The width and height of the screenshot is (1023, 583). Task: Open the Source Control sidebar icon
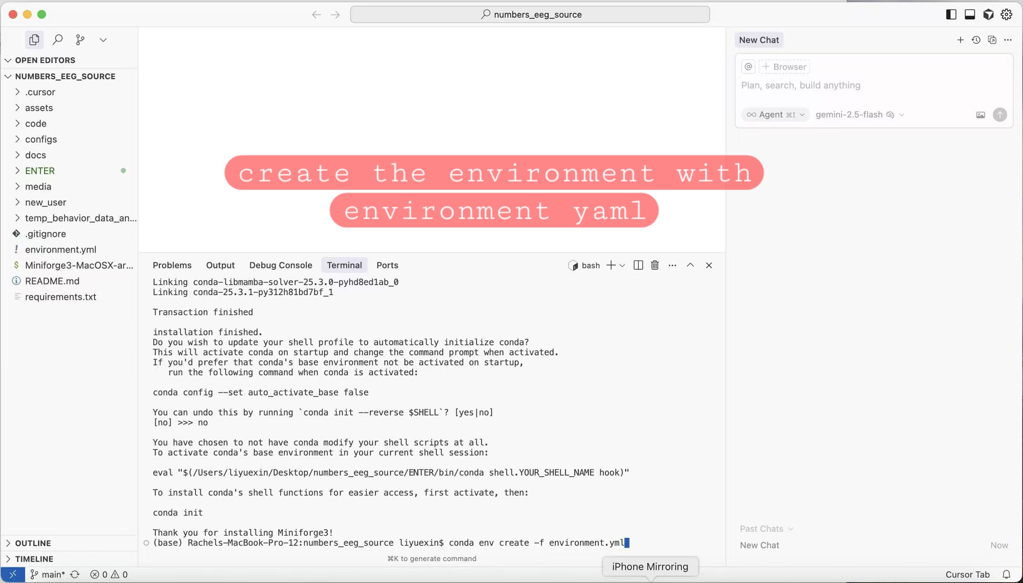point(80,40)
